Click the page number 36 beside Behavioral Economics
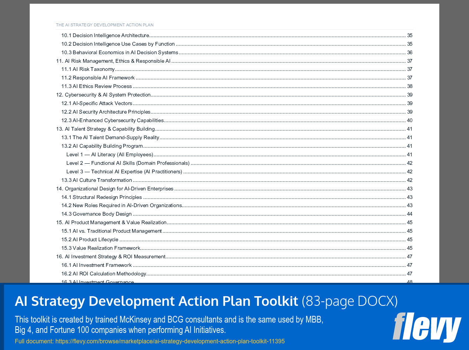This screenshot has width=469, height=350. [x=409, y=52]
